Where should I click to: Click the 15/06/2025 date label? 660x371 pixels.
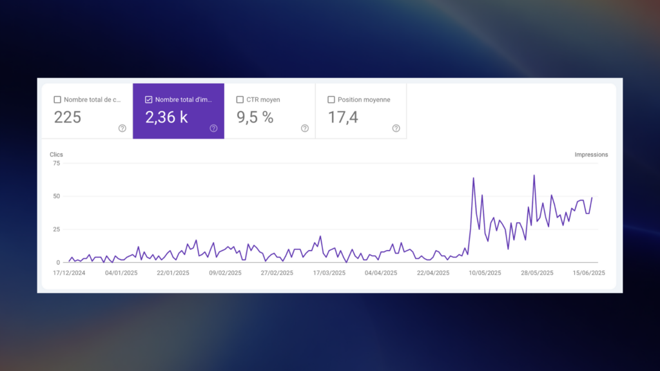[589, 272]
